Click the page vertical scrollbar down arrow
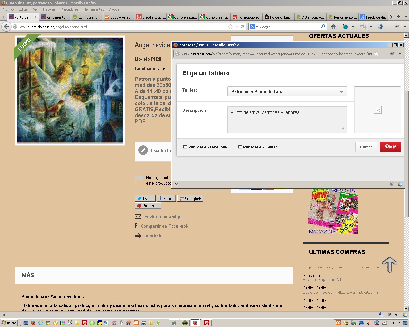This screenshot has width=409, height=327. click(x=406, y=309)
